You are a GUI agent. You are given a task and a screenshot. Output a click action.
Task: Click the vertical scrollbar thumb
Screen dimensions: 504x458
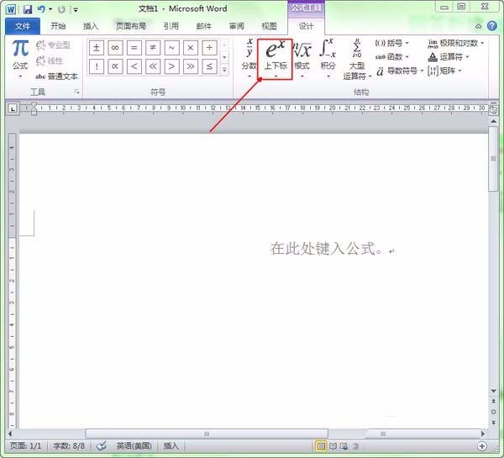click(x=493, y=159)
